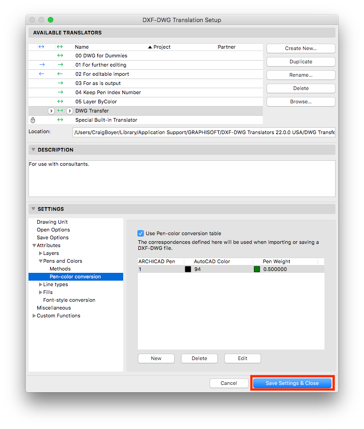Click the Location path field
The height and width of the screenshot is (429, 364).
[204, 132]
